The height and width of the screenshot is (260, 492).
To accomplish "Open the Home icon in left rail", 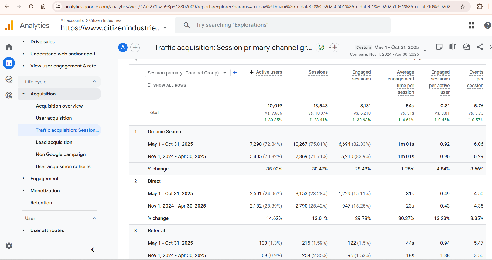I will click(x=9, y=47).
